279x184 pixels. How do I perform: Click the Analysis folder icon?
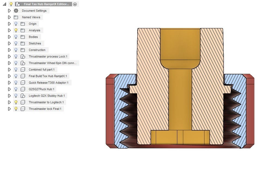click(23, 30)
